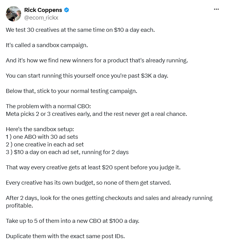Click the line 'We test 30 creatives'
228x243 pixels.
pyautogui.click(x=80, y=30)
